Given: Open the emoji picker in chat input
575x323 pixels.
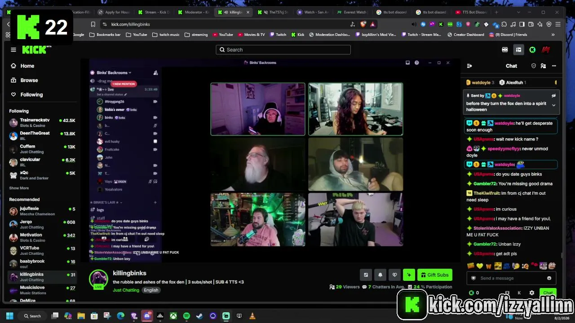Looking at the screenshot, I should tap(549, 278).
